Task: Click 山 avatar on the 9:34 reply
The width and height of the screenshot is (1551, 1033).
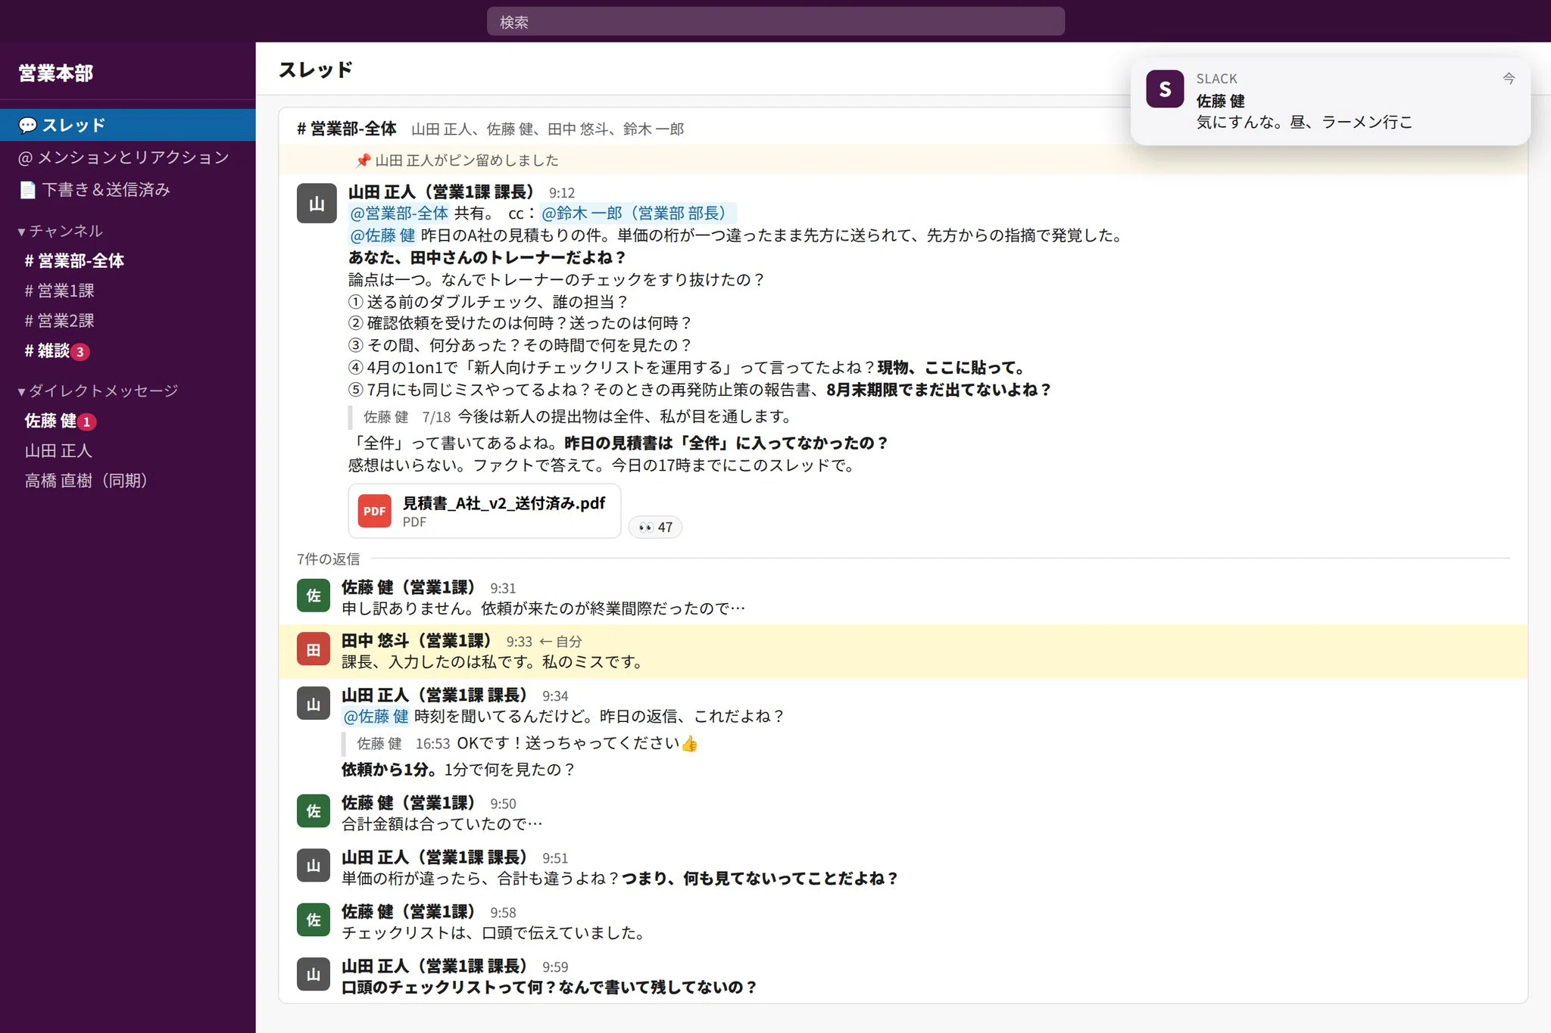Action: pyautogui.click(x=313, y=704)
